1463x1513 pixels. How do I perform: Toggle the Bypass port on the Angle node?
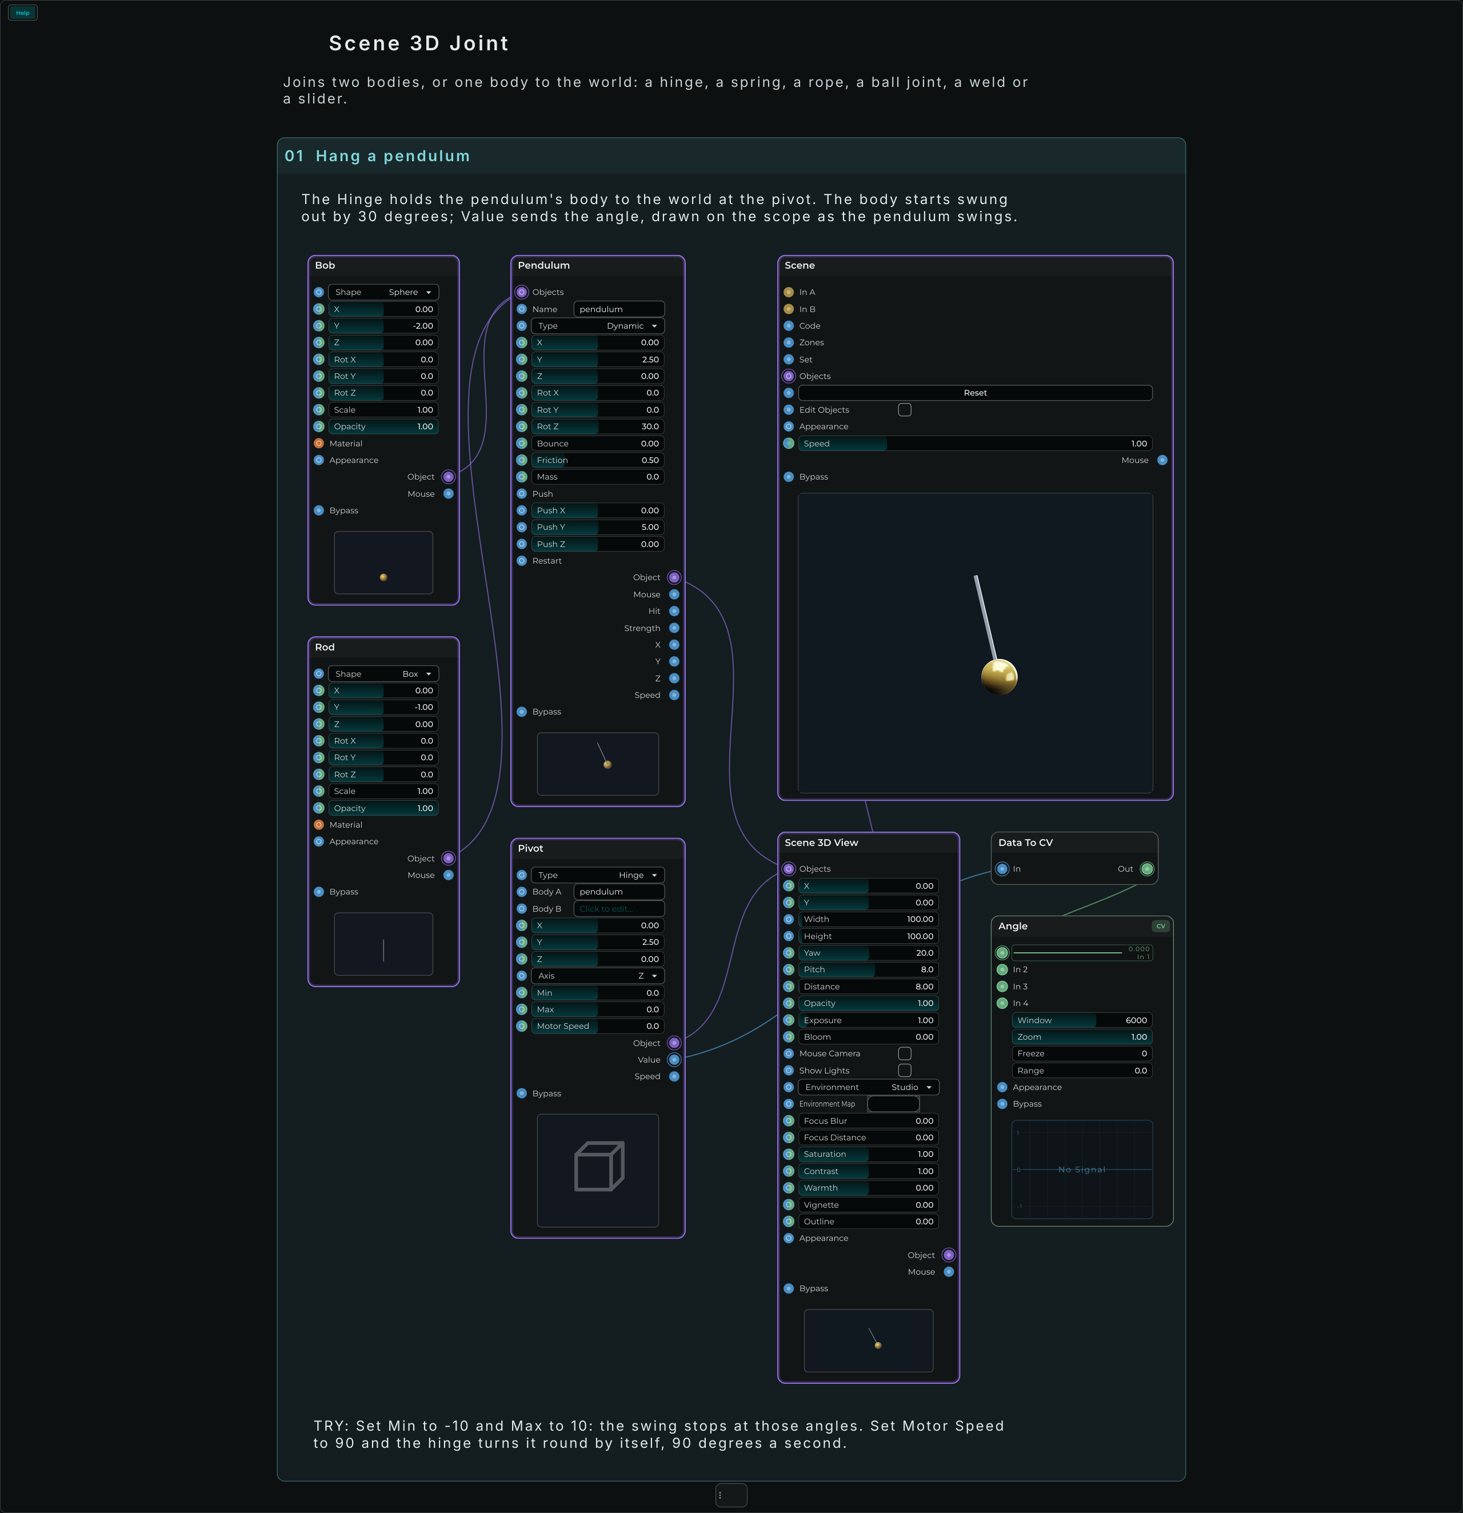coord(1002,1104)
